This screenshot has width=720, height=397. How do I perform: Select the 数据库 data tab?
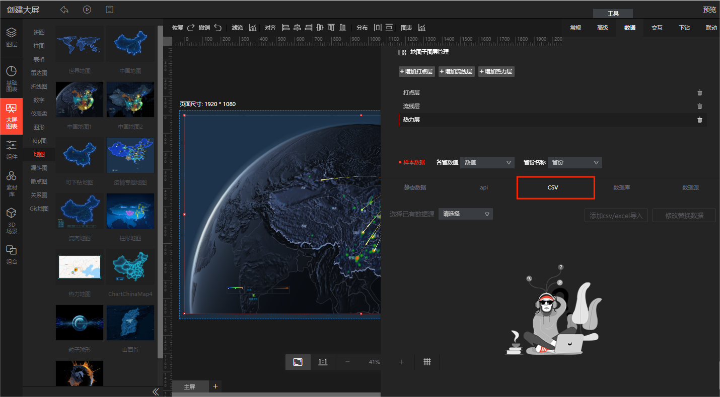622,187
